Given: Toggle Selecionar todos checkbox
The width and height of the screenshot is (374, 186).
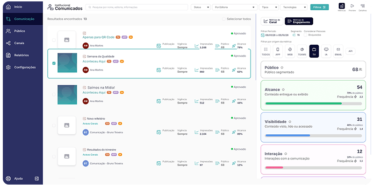Looking at the screenshot, I should (x=223, y=19).
